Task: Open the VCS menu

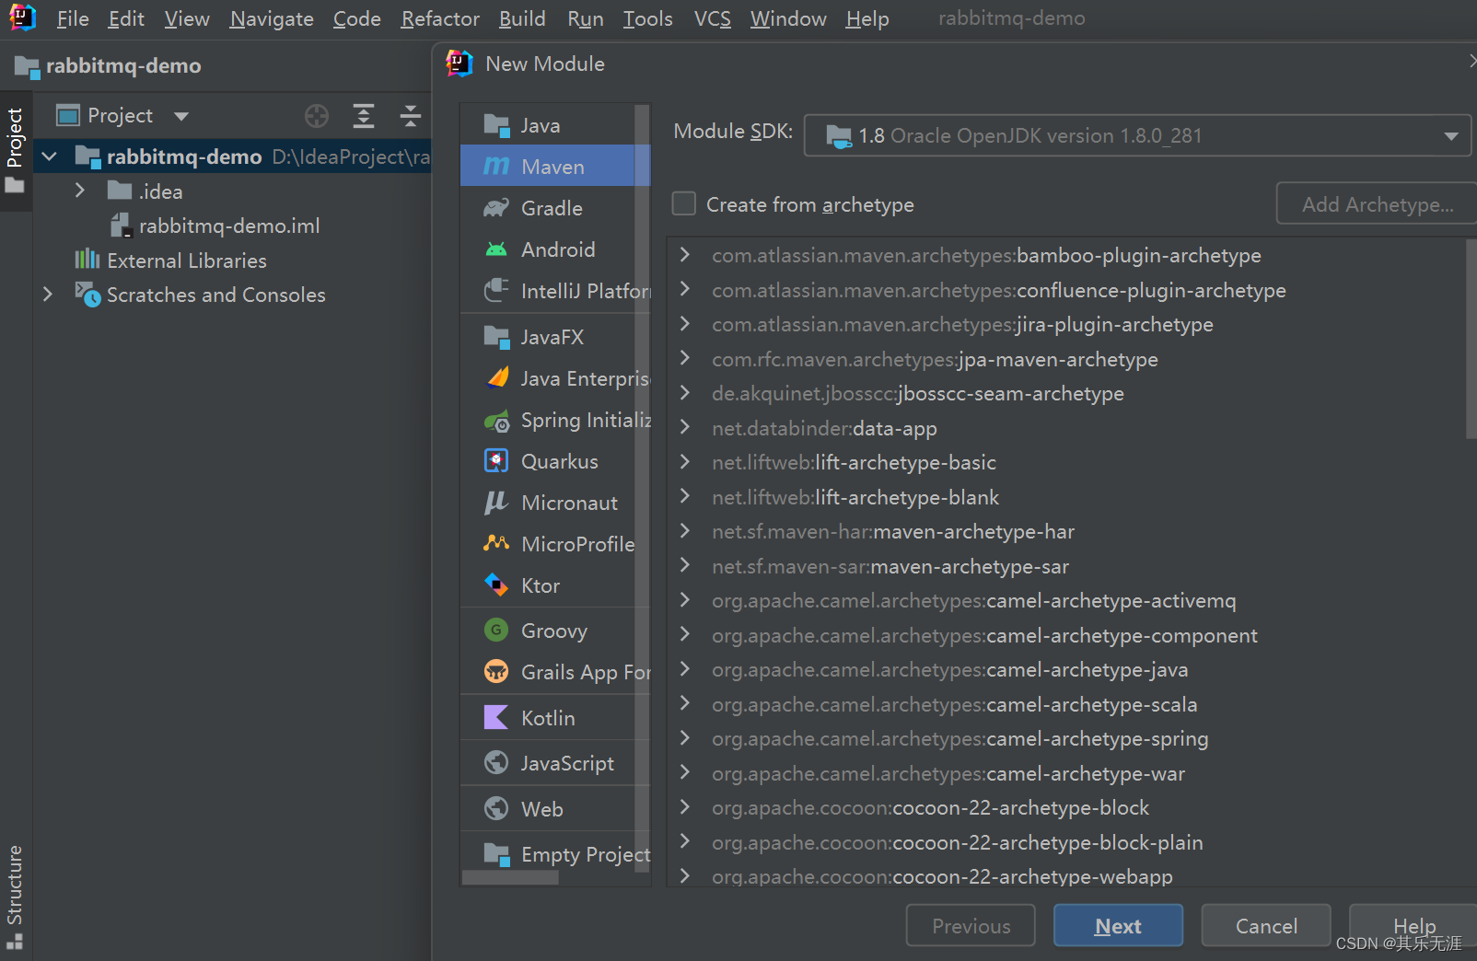Action: pos(712,18)
